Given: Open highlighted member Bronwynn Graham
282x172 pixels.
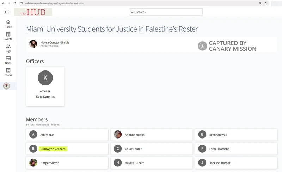Looking at the screenshot, I should pyautogui.click(x=67, y=149).
